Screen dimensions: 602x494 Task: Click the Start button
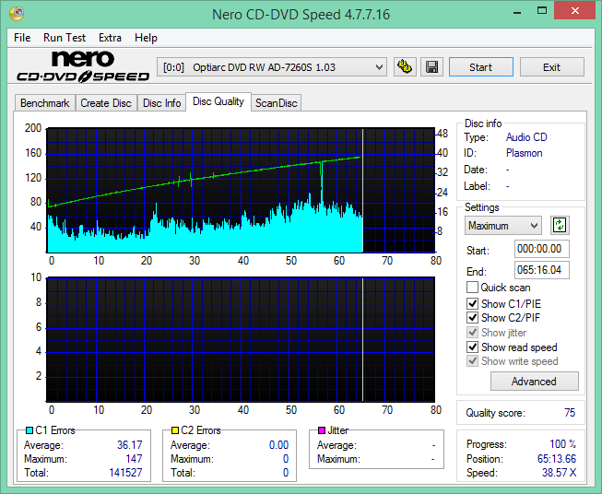click(x=480, y=67)
